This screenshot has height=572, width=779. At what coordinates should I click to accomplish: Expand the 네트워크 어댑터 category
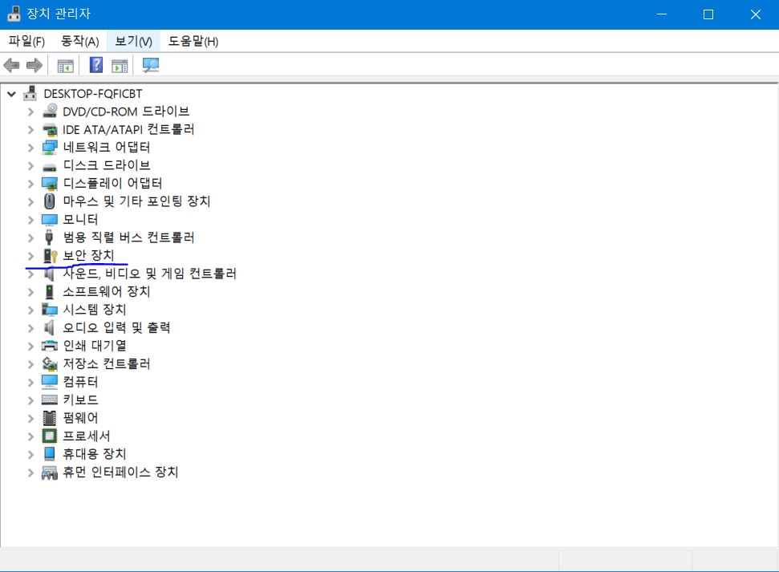pos(30,148)
